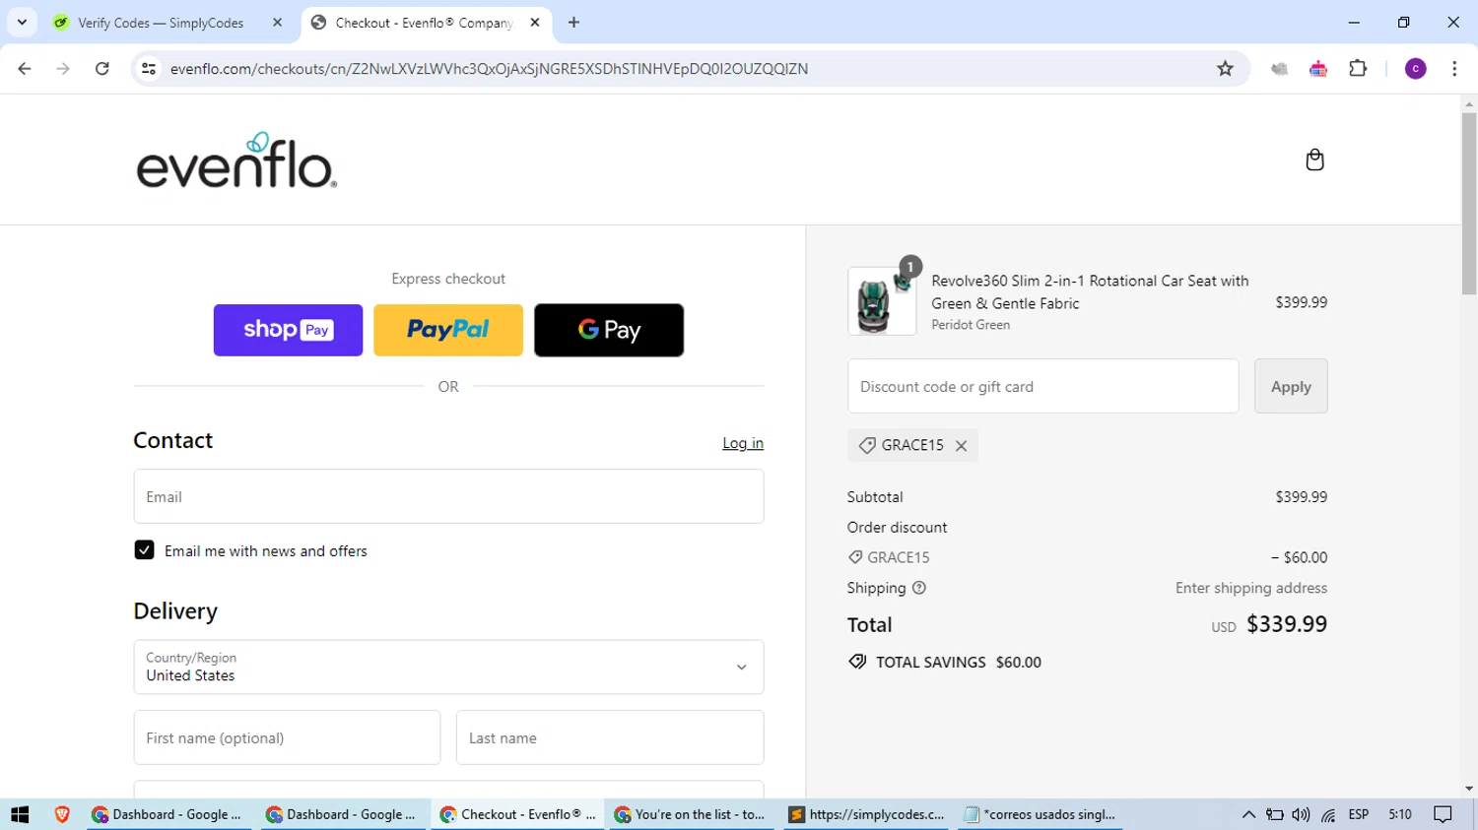Open correos usados Notepad taskbar window
This screenshot has width=1478, height=830.
pyautogui.click(x=1041, y=814)
